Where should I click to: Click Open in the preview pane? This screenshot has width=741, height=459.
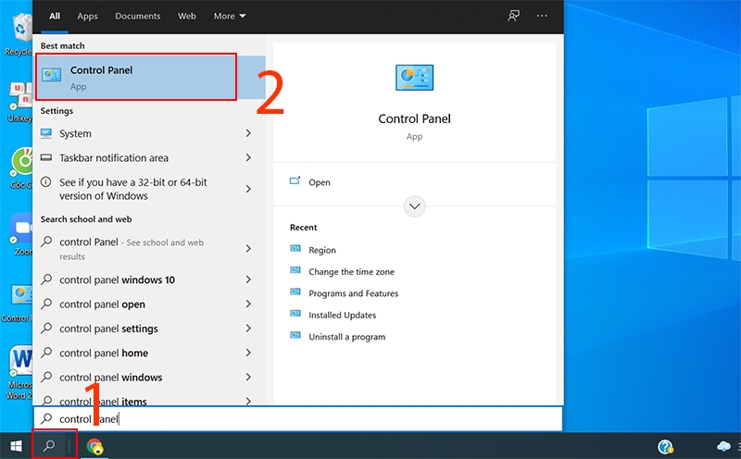coord(319,182)
